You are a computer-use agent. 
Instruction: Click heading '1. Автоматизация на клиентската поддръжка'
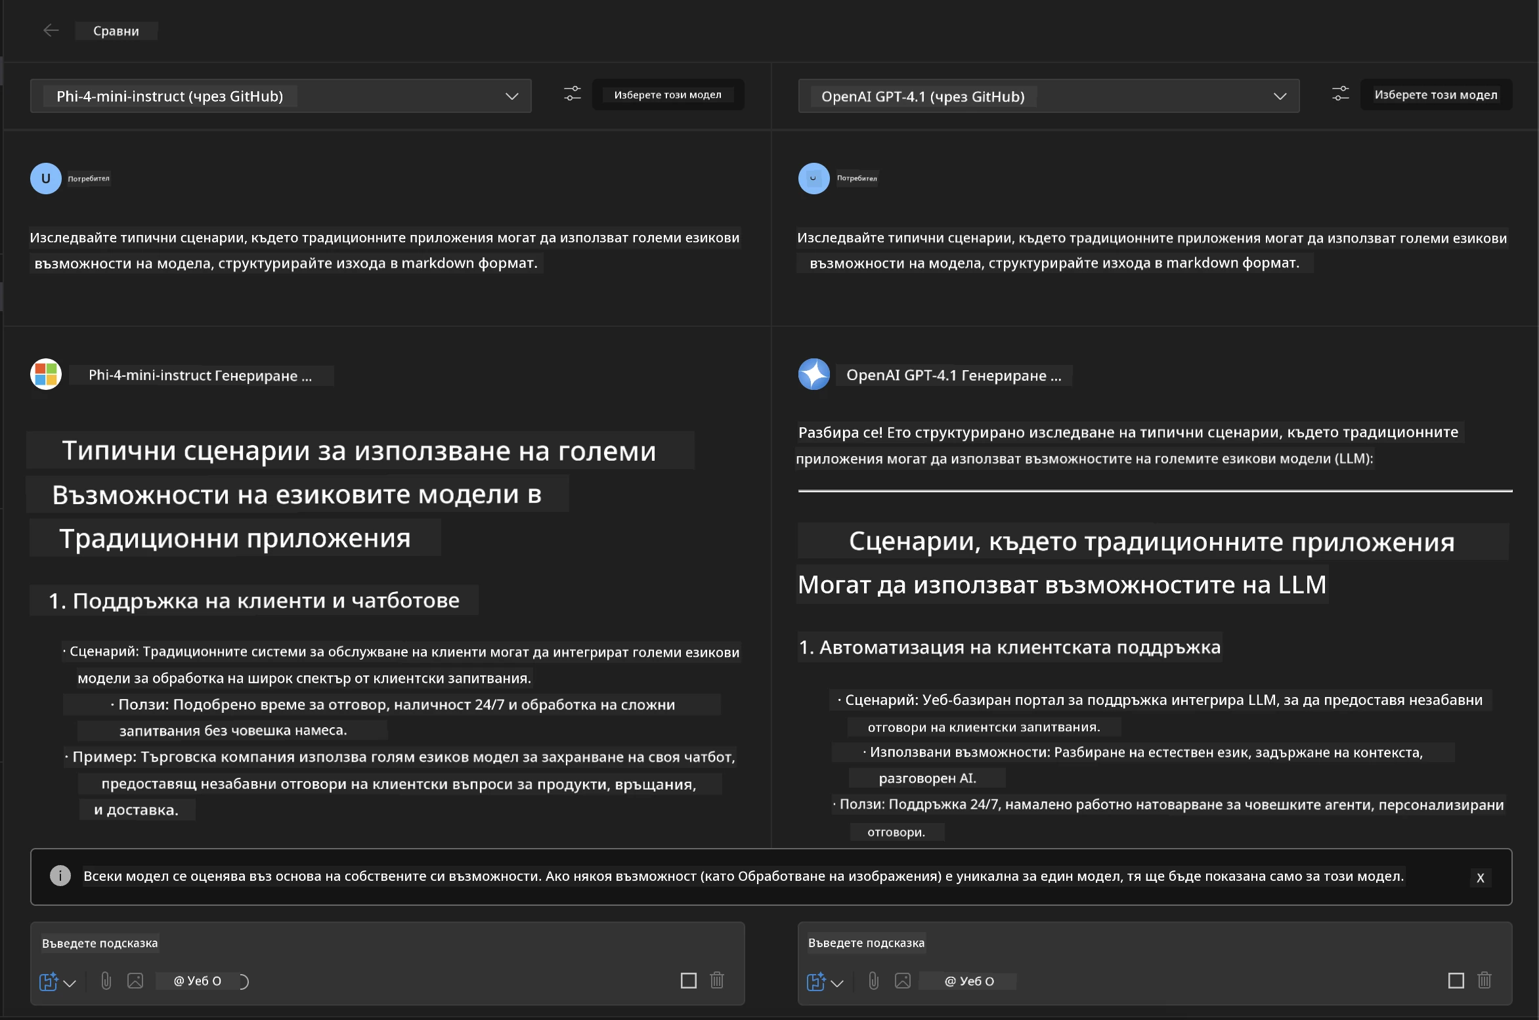pyautogui.click(x=1010, y=647)
